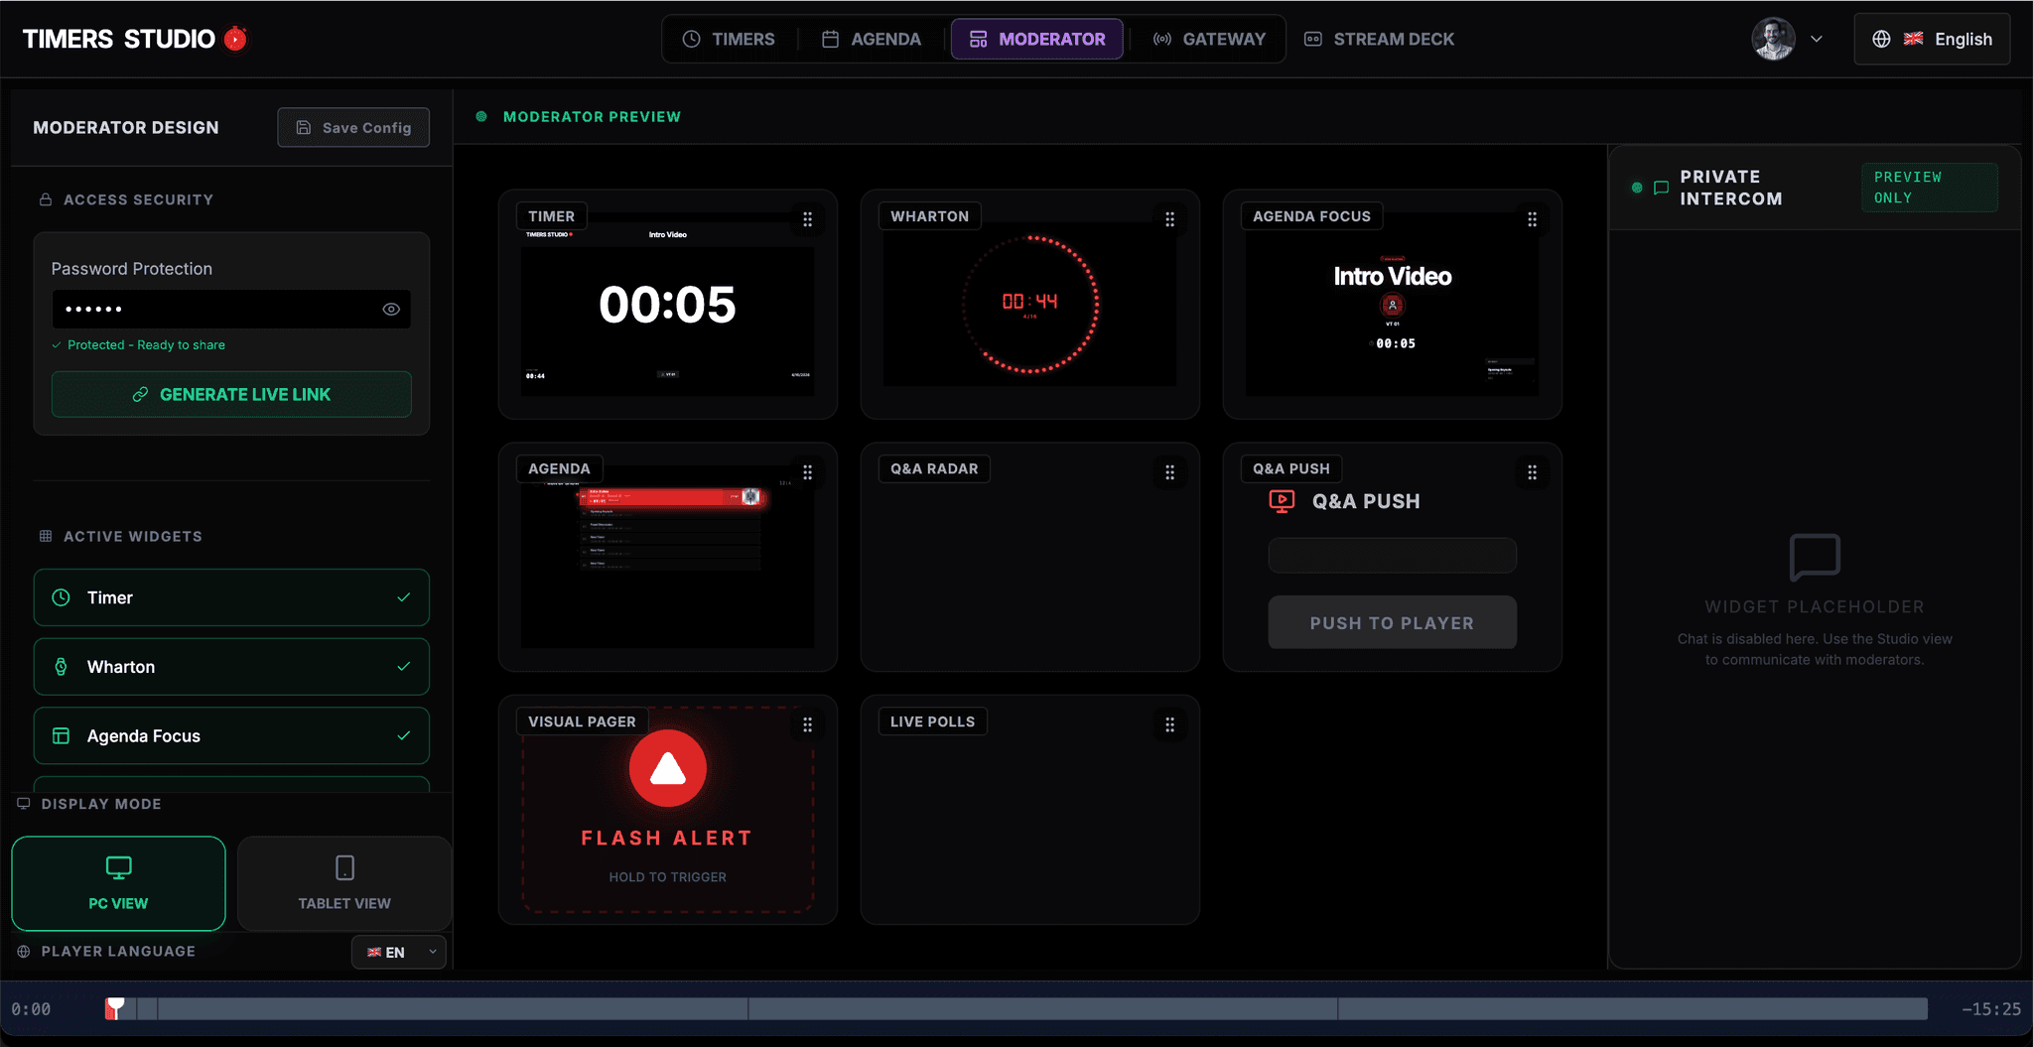
Task: Reveal password with the eye icon
Action: click(391, 309)
